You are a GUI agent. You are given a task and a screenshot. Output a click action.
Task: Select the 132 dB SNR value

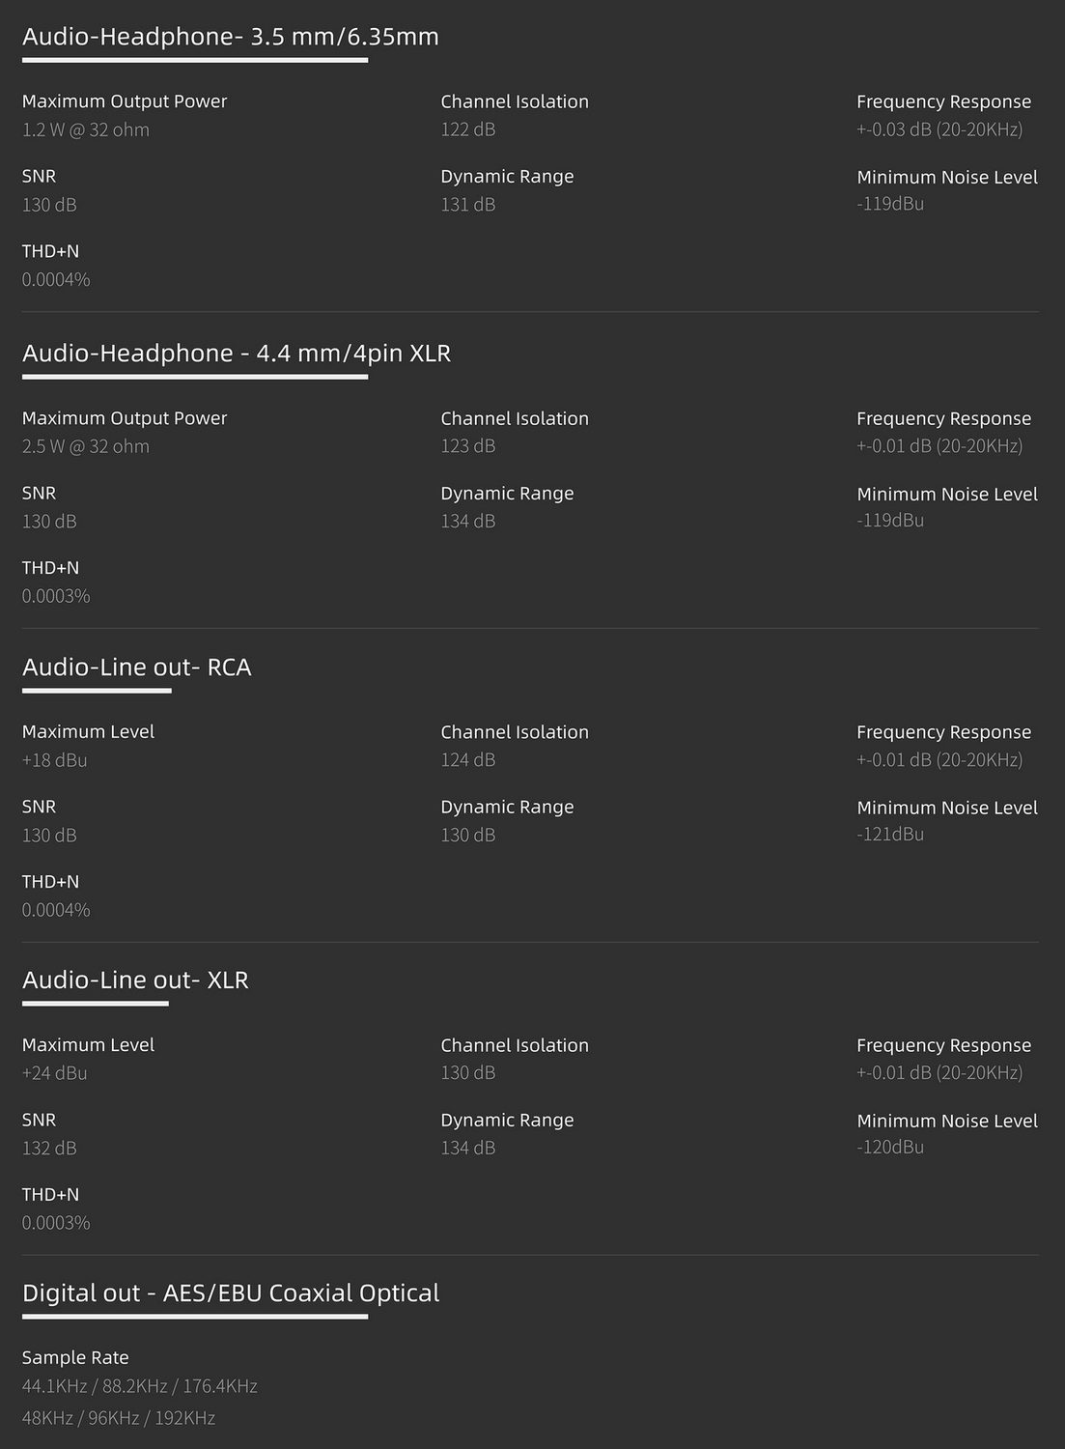click(x=49, y=1149)
